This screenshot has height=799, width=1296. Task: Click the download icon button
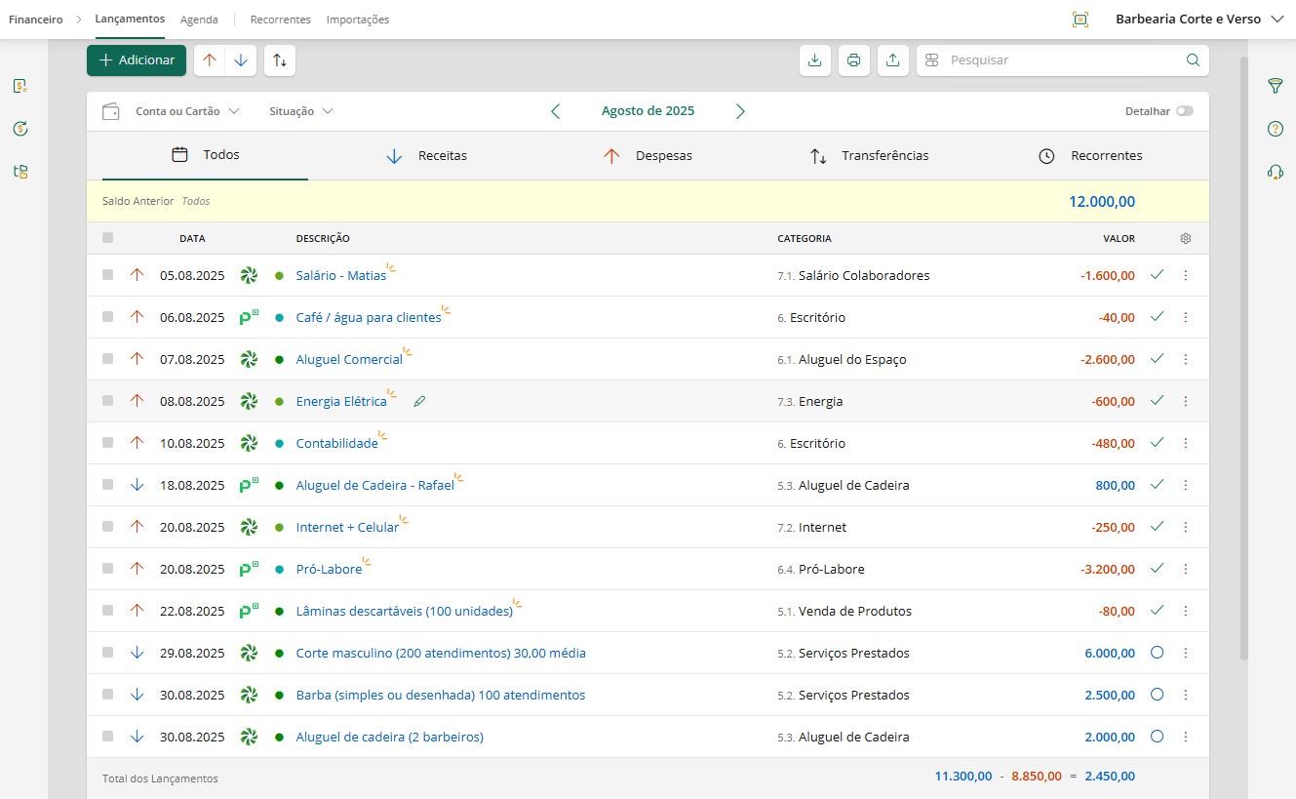pyautogui.click(x=814, y=60)
